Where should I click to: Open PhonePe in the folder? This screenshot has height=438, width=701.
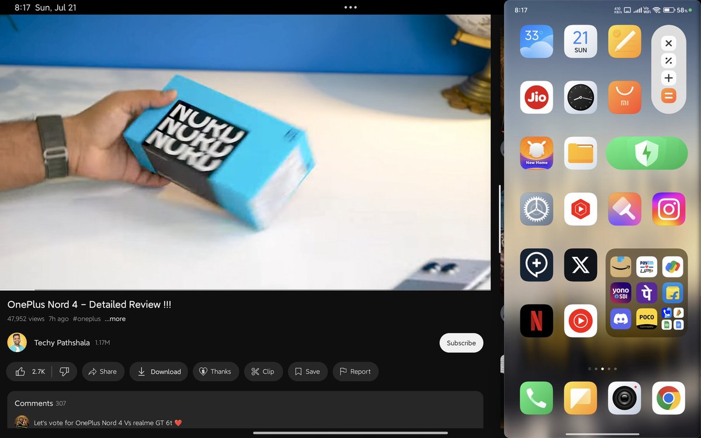pos(647,293)
